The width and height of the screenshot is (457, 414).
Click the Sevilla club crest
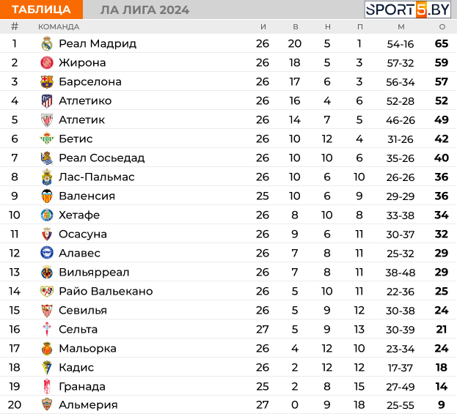(47, 311)
